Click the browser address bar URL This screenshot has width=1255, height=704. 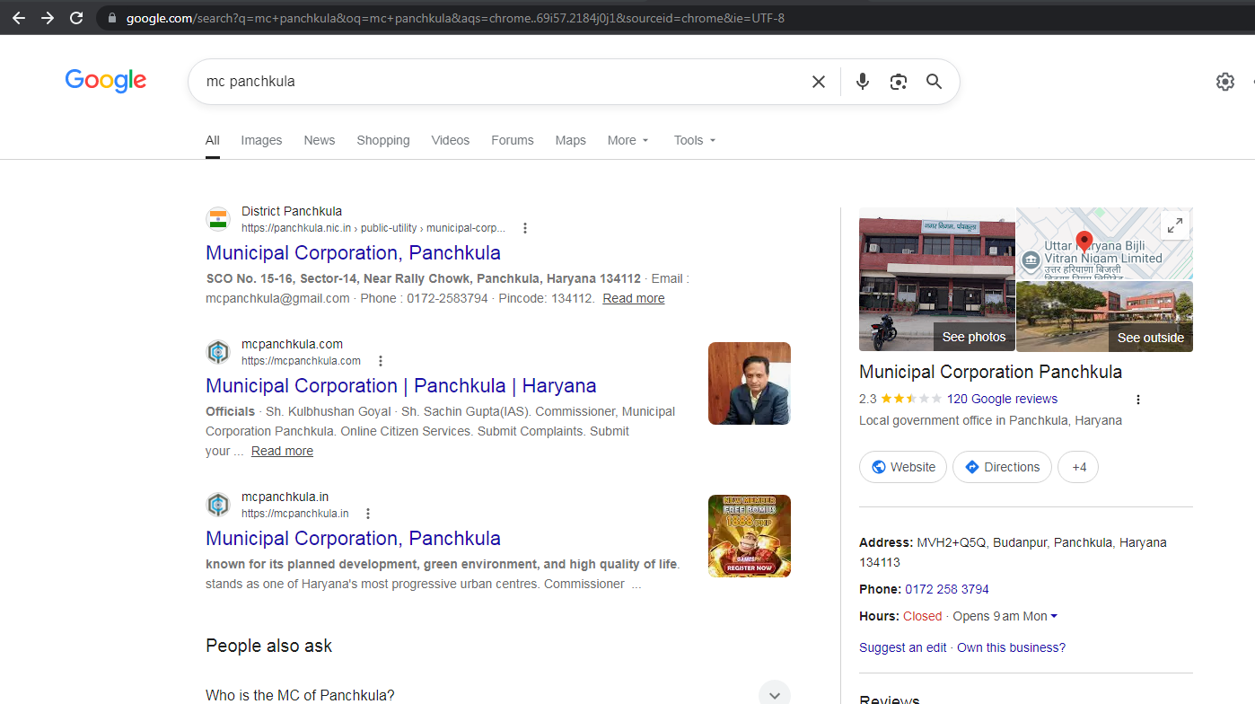click(x=455, y=18)
